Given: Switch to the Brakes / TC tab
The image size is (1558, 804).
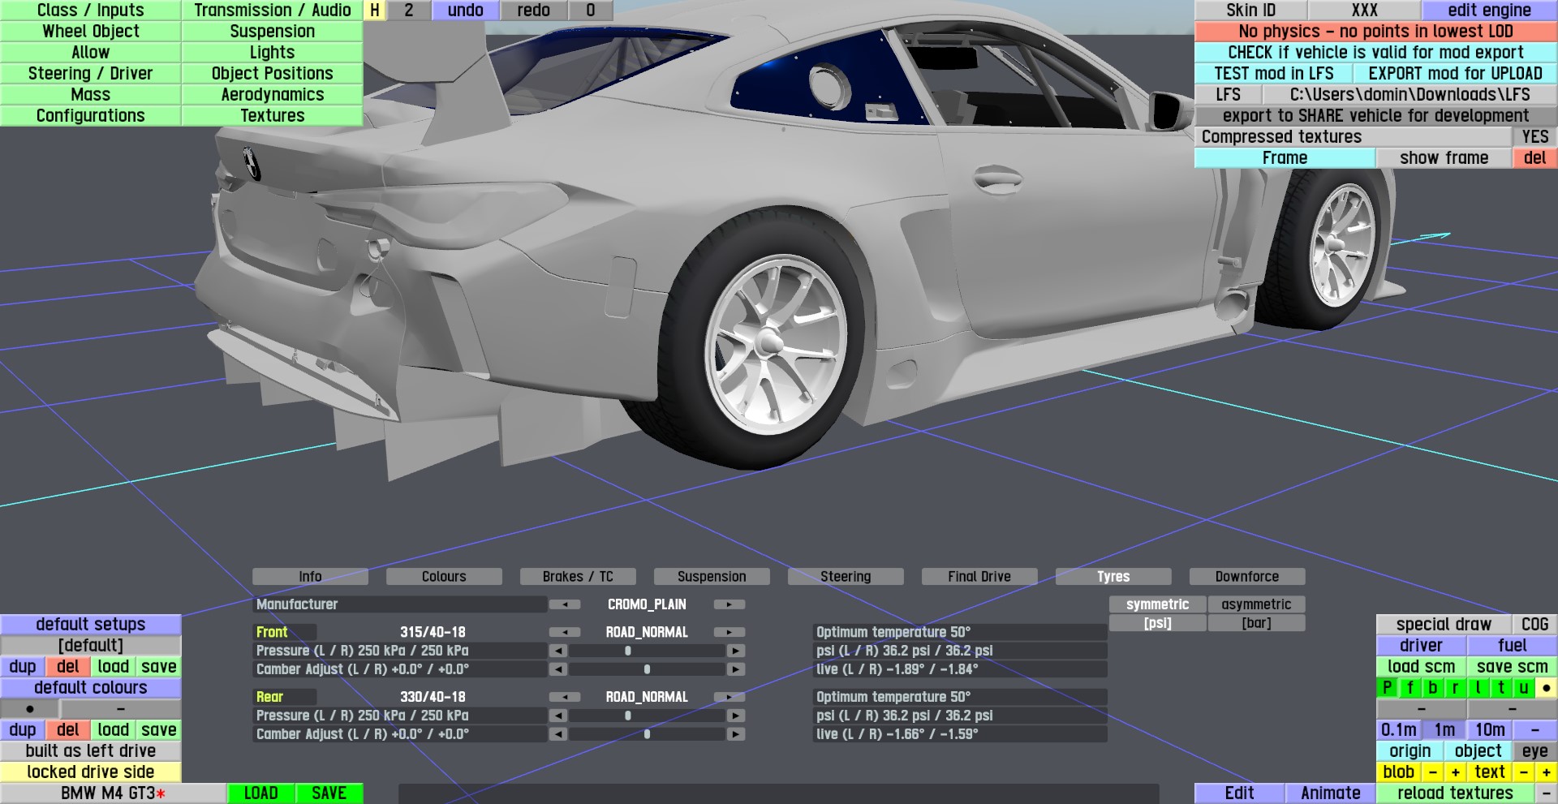Looking at the screenshot, I should 578,577.
